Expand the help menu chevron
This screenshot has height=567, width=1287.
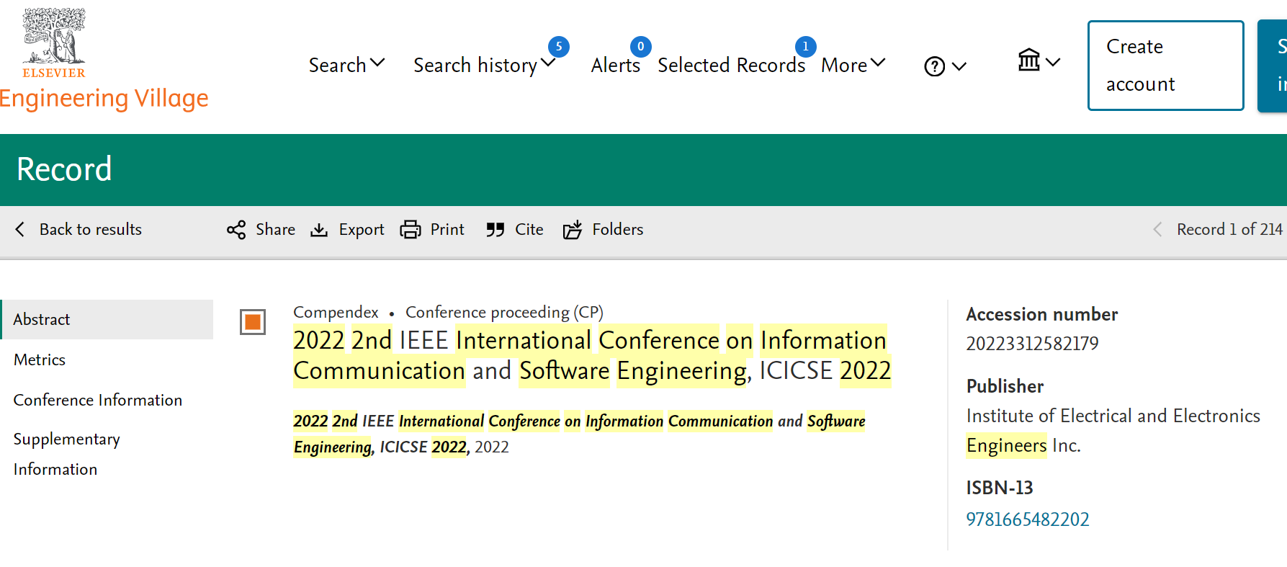pyautogui.click(x=959, y=66)
